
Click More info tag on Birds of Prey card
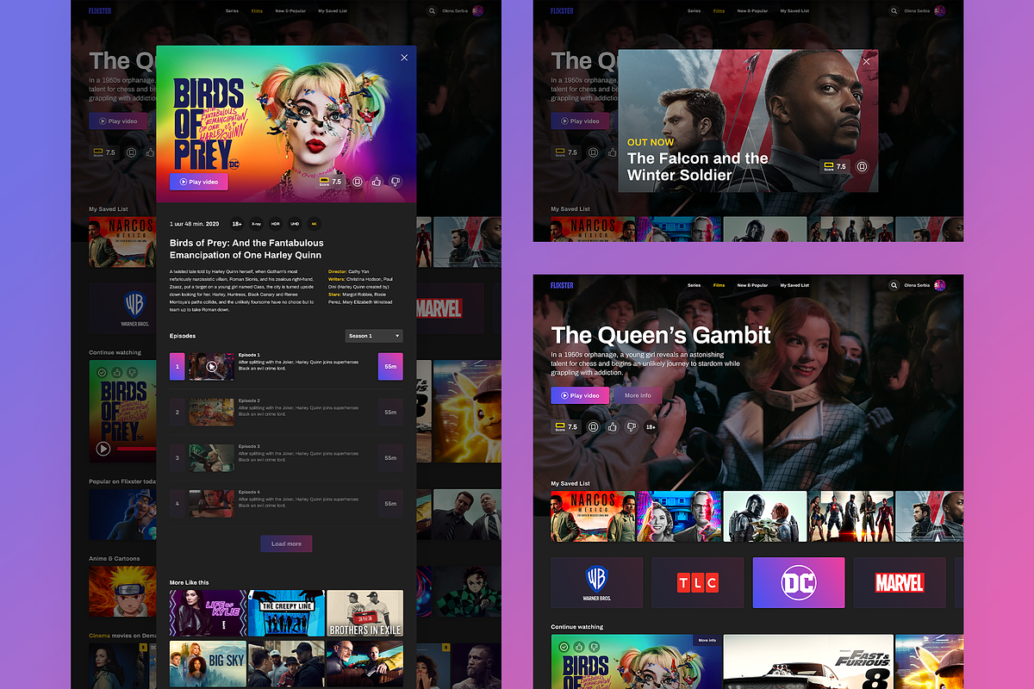click(x=707, y=641)
